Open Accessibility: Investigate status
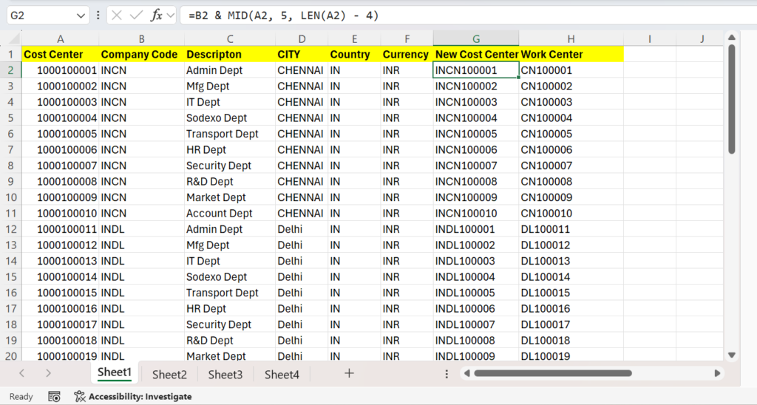This screenshot has width=757, height=405. point(133,397)
